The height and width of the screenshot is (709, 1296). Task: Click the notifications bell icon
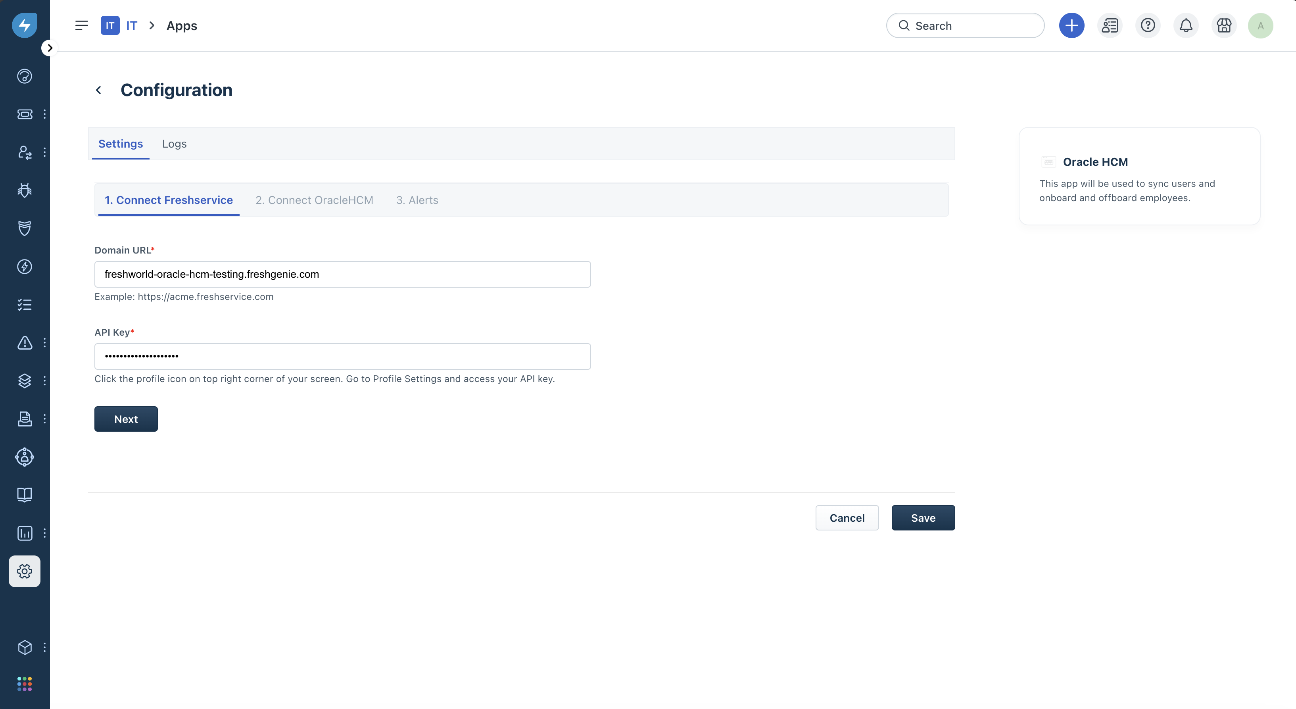click(x=1186, y=26)
